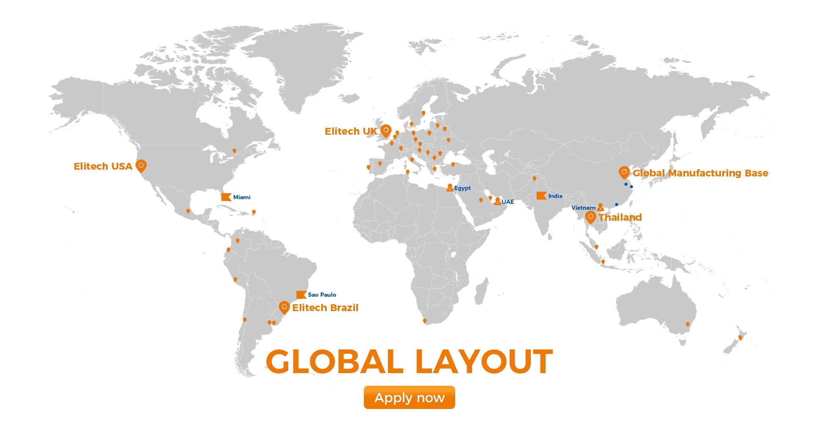Select the Elitech UK location pin
This screenshot has width=819, height=436.
(385, 131)
